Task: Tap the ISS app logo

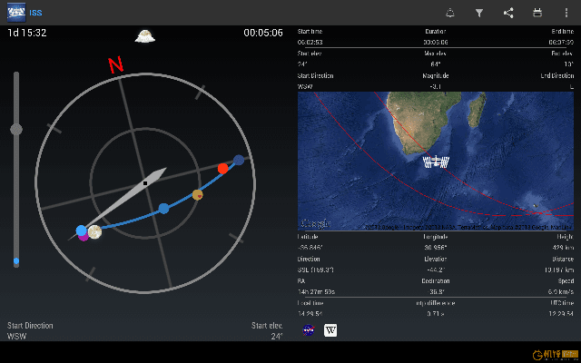Action: (17, 13)
